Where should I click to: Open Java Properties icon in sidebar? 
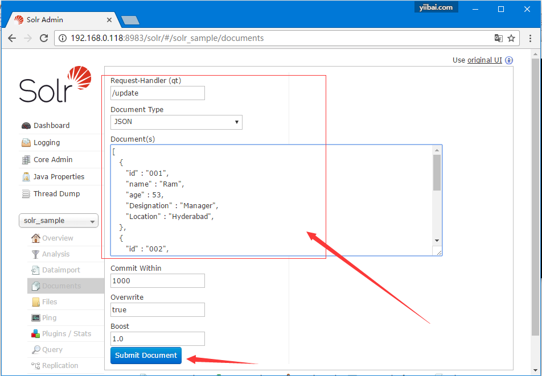point(26,177)
